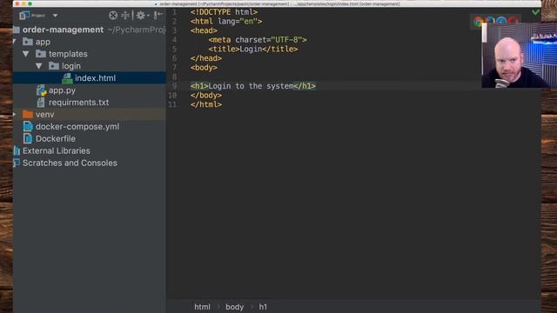557x313 pixels.
Task: Click the "Login to the system" h1 line
Action: point(253,86)
